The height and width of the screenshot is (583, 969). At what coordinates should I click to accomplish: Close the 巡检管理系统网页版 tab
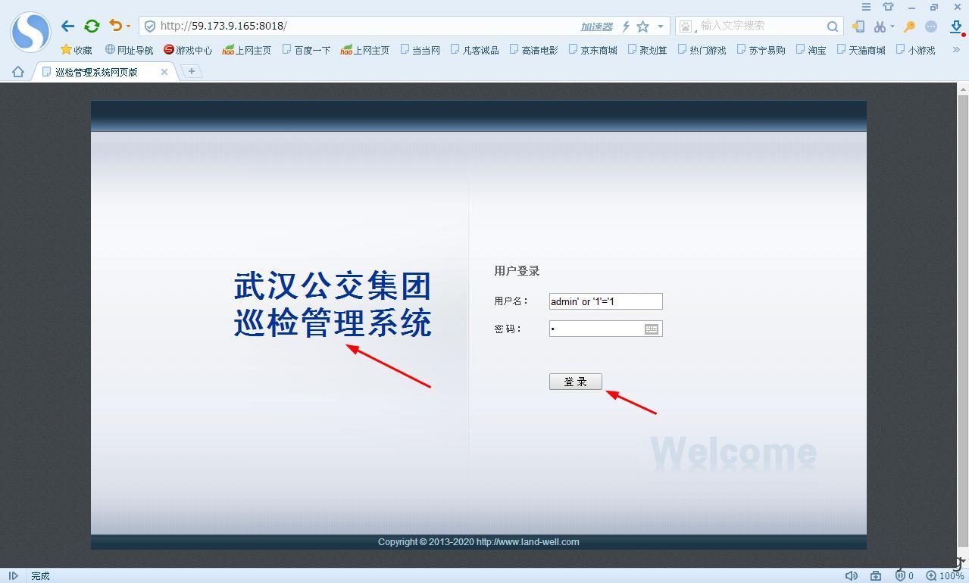[164, 72]
